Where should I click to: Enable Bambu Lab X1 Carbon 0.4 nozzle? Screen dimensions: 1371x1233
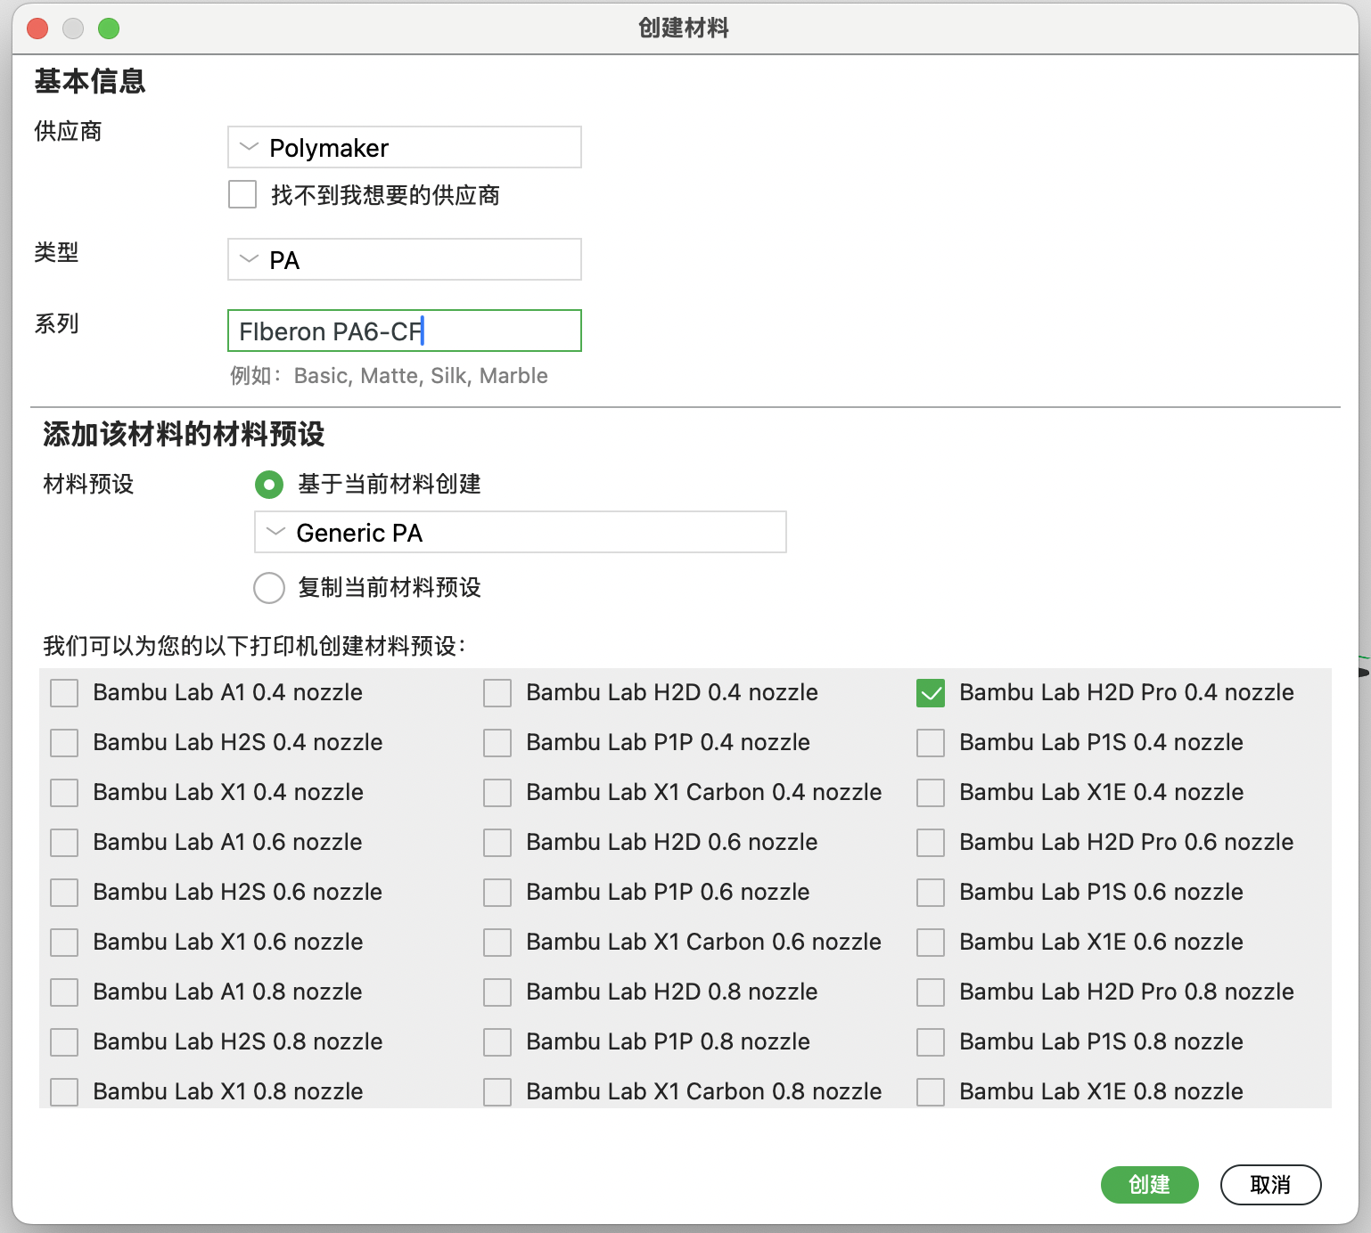[x=497, y=793]
